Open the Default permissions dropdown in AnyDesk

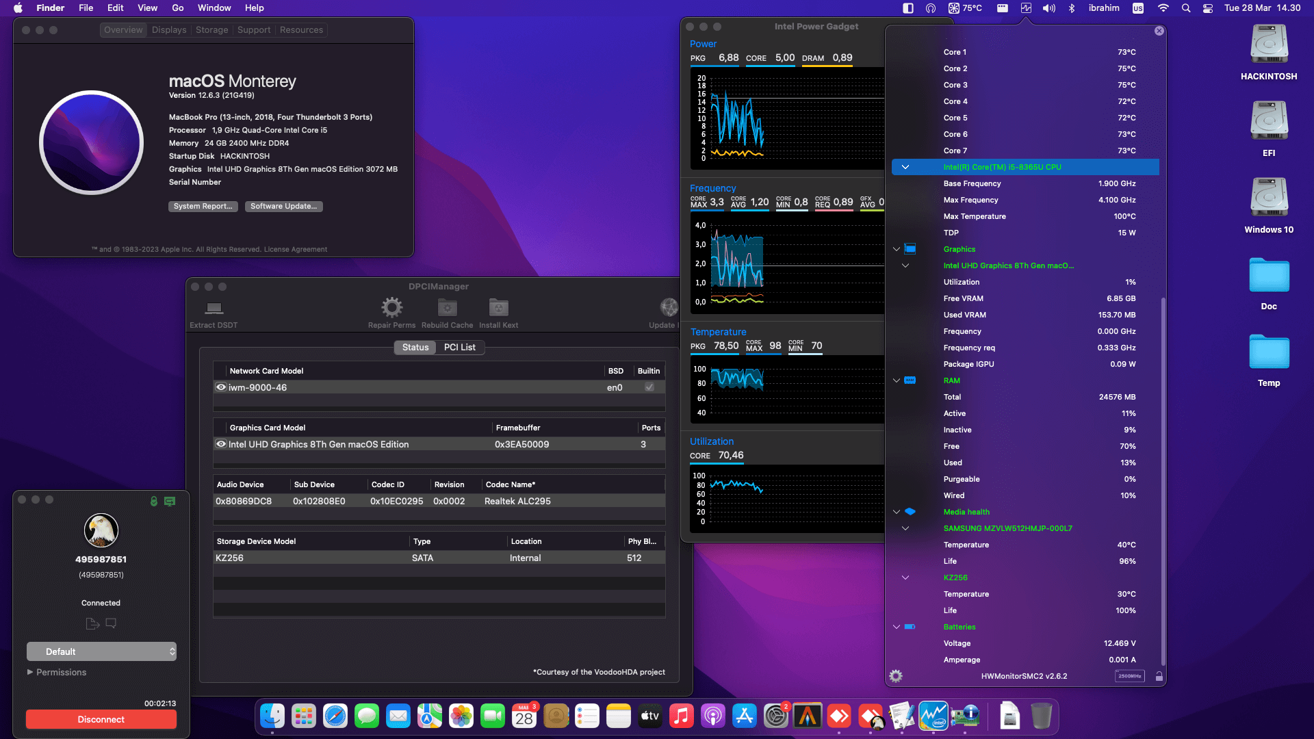101,651
